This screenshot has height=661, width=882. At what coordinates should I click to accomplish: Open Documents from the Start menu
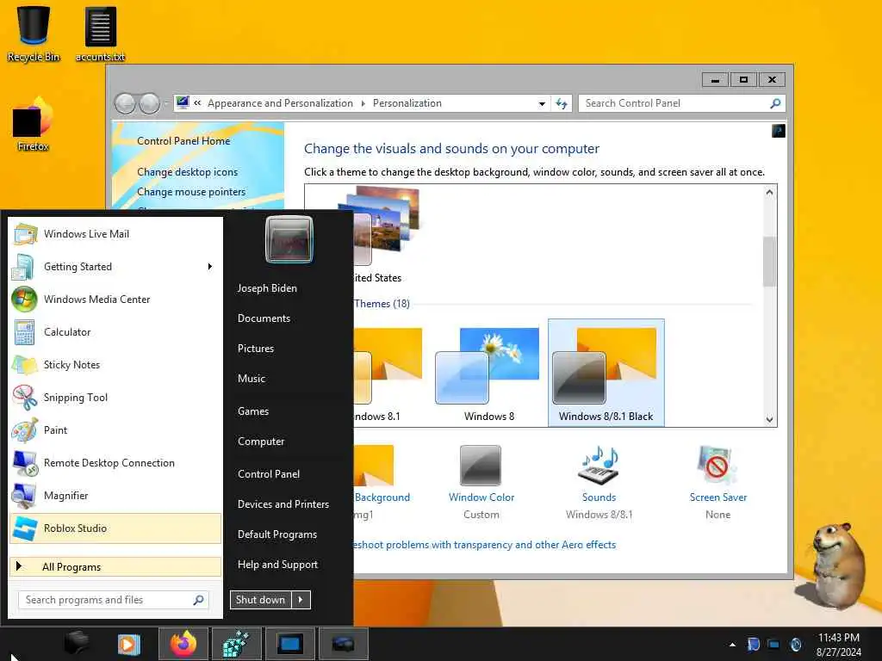(x=264, y=318)
